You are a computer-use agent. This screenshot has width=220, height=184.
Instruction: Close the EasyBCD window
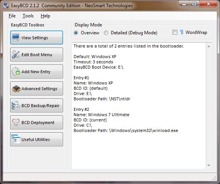coord(208,4)
